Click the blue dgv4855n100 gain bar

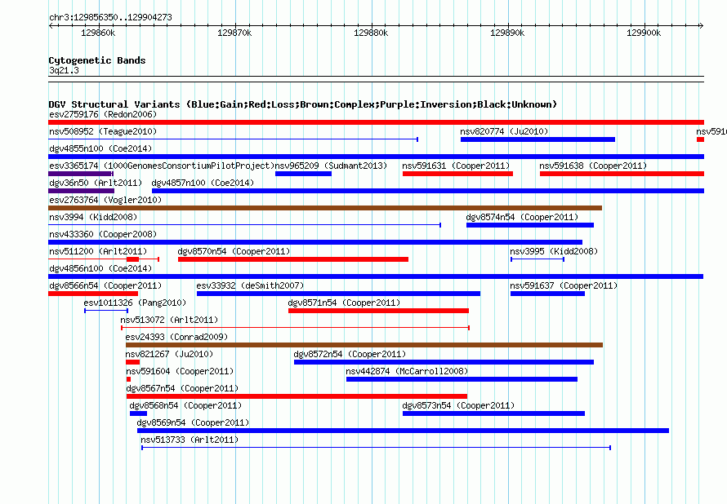(x=376, y=157)
